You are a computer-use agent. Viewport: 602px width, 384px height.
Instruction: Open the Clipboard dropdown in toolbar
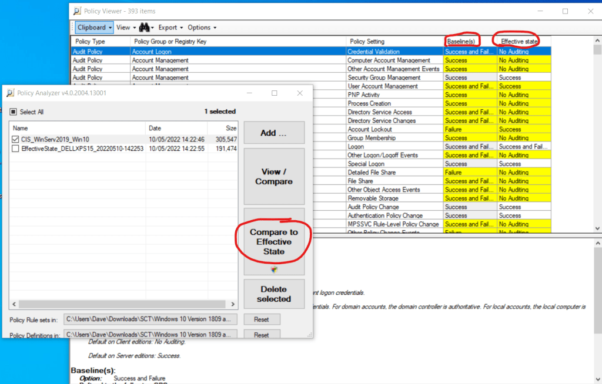(93, 28)
